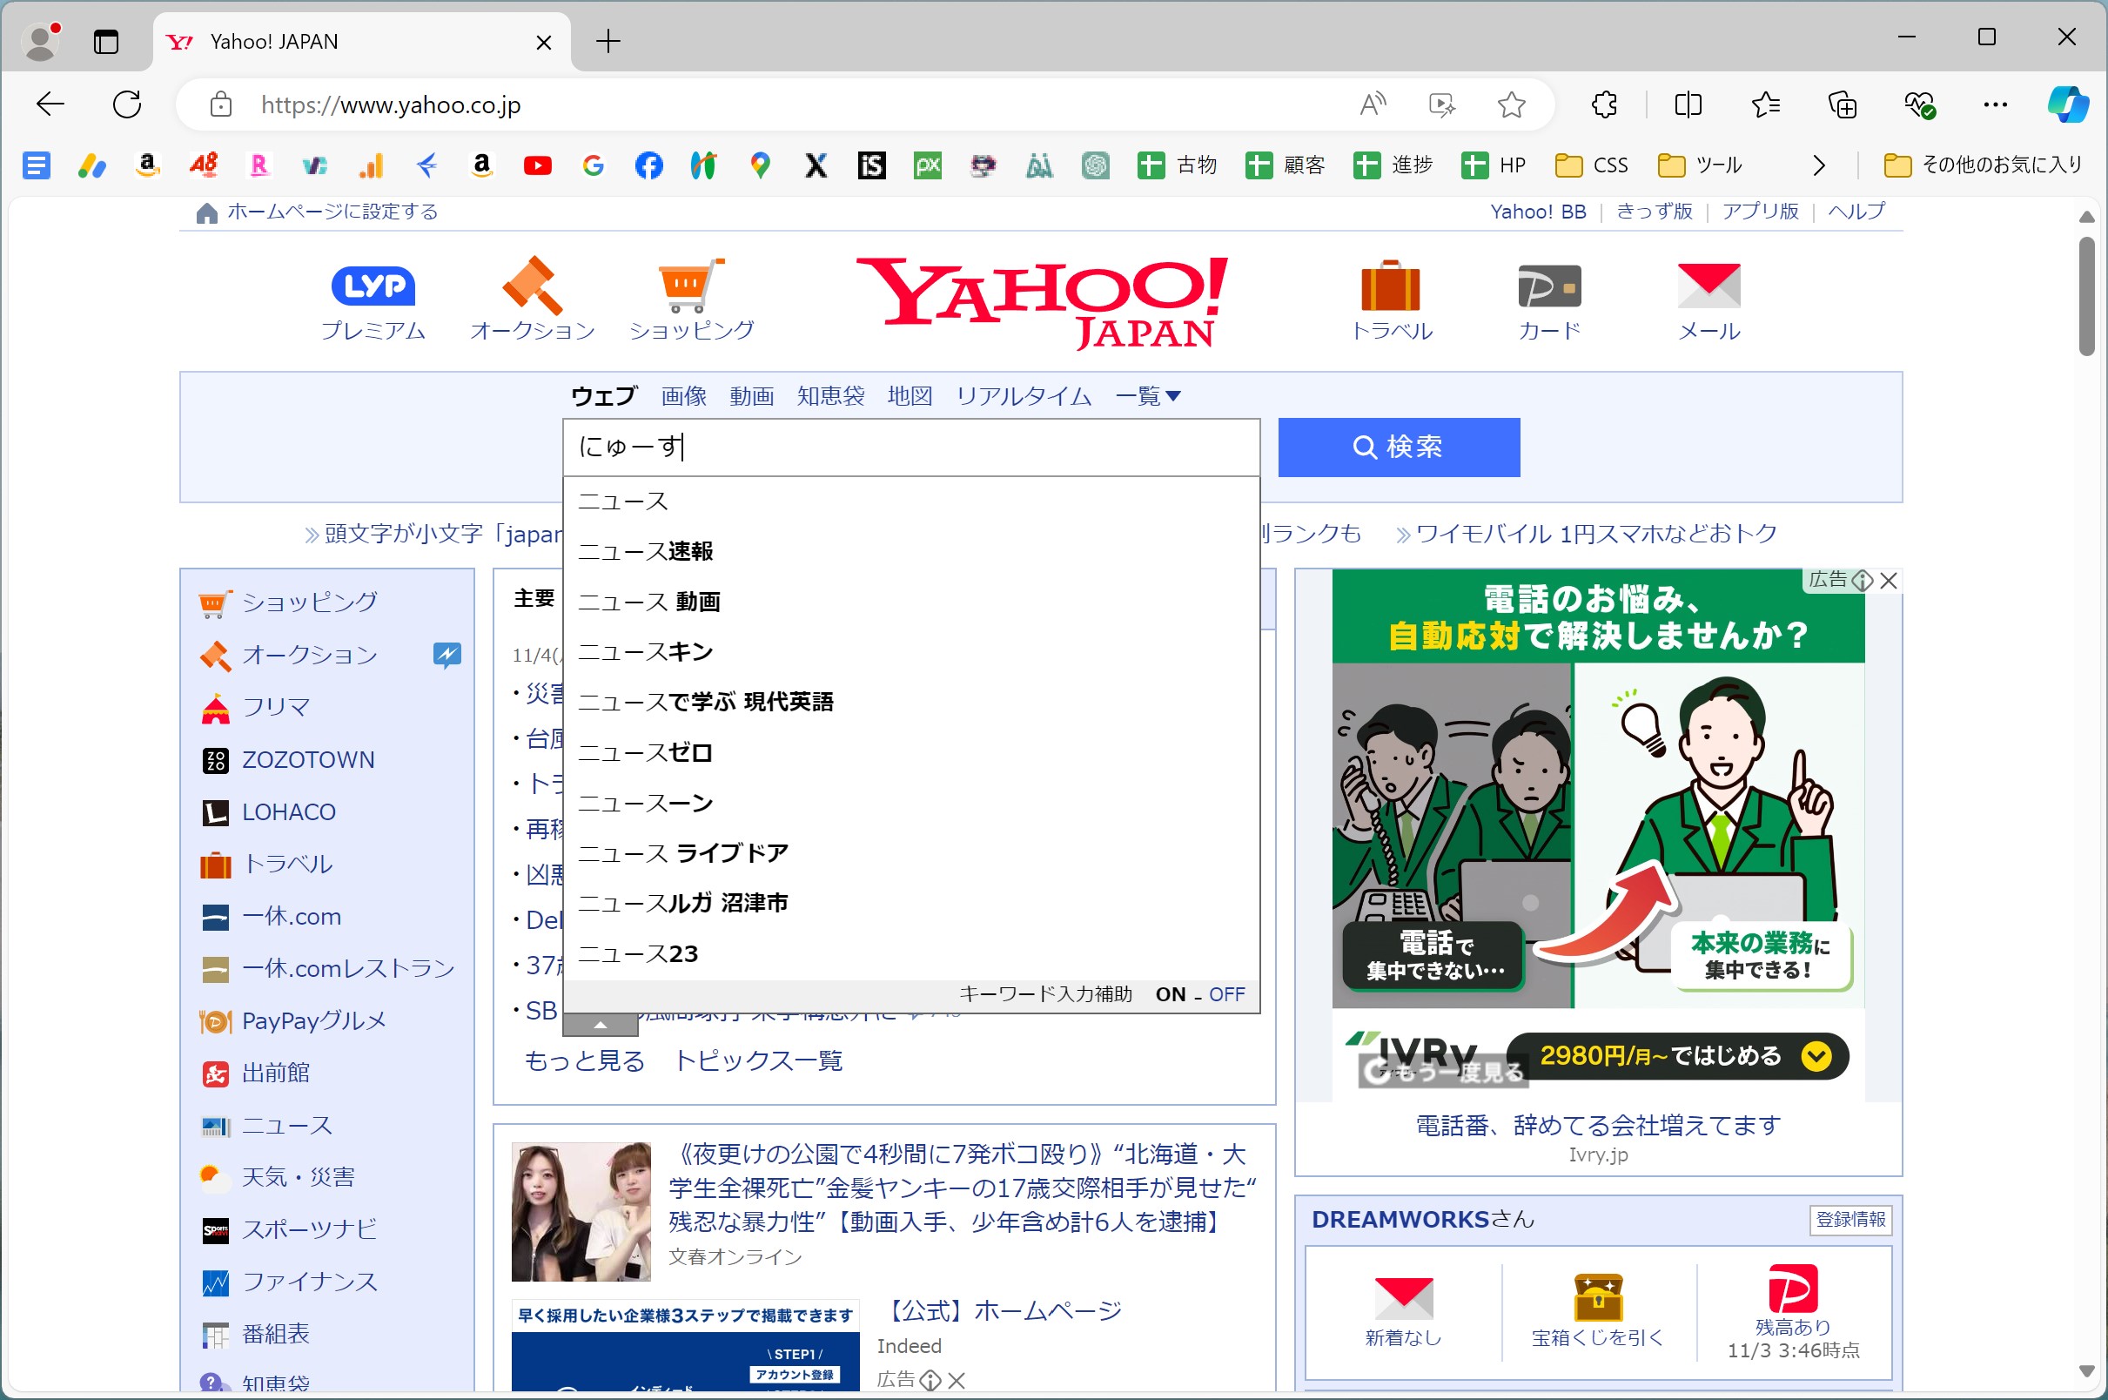Open the 一覧 search services dropdown
2108x1400 pixels.
[1149, 395]
